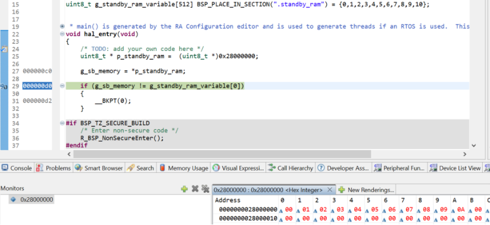
Task: Open the Memory Usage view tab
Action: click(184, 168)
